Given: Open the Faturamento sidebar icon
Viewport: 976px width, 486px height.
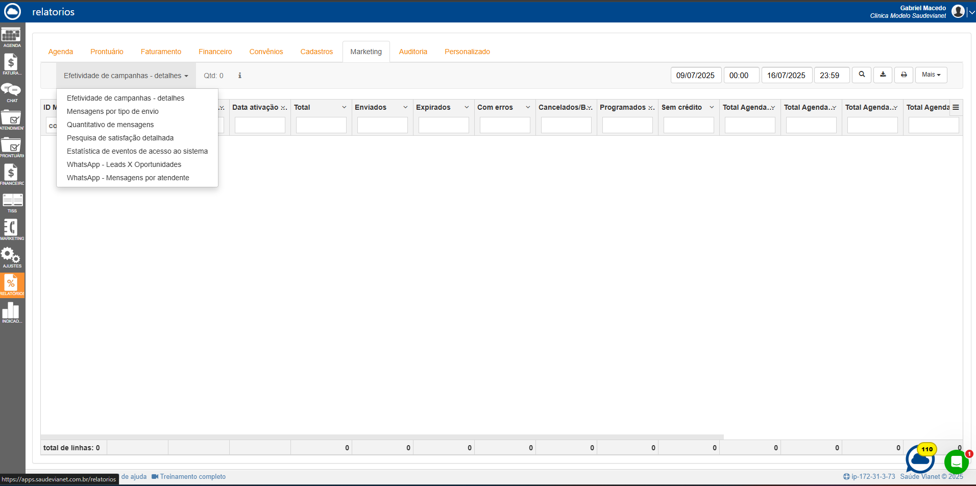Looking at the screenshot, I should (x=11, y=65).
